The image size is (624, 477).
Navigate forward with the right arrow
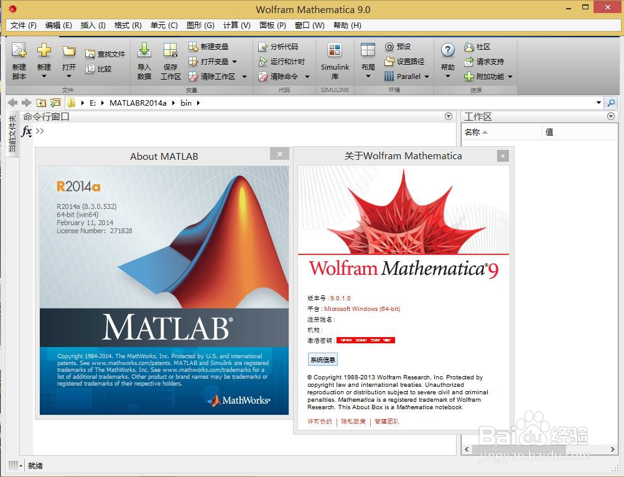tap(27, 103)
